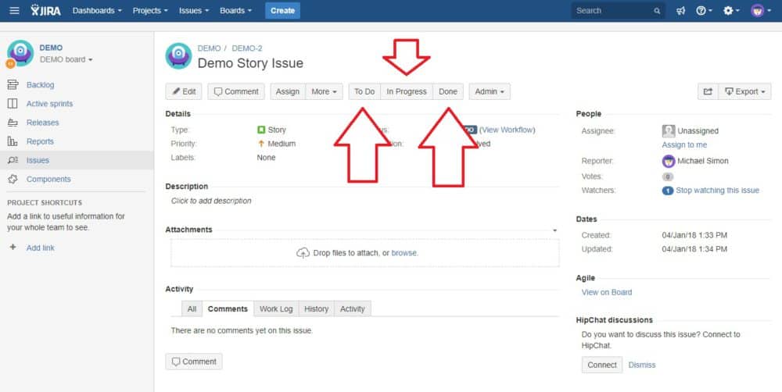782x392 pixels.
Task: Open Backlog in the sidebar
Action: [41, 85]
